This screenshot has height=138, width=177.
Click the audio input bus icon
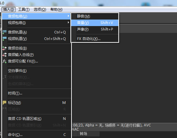(5, 55)
